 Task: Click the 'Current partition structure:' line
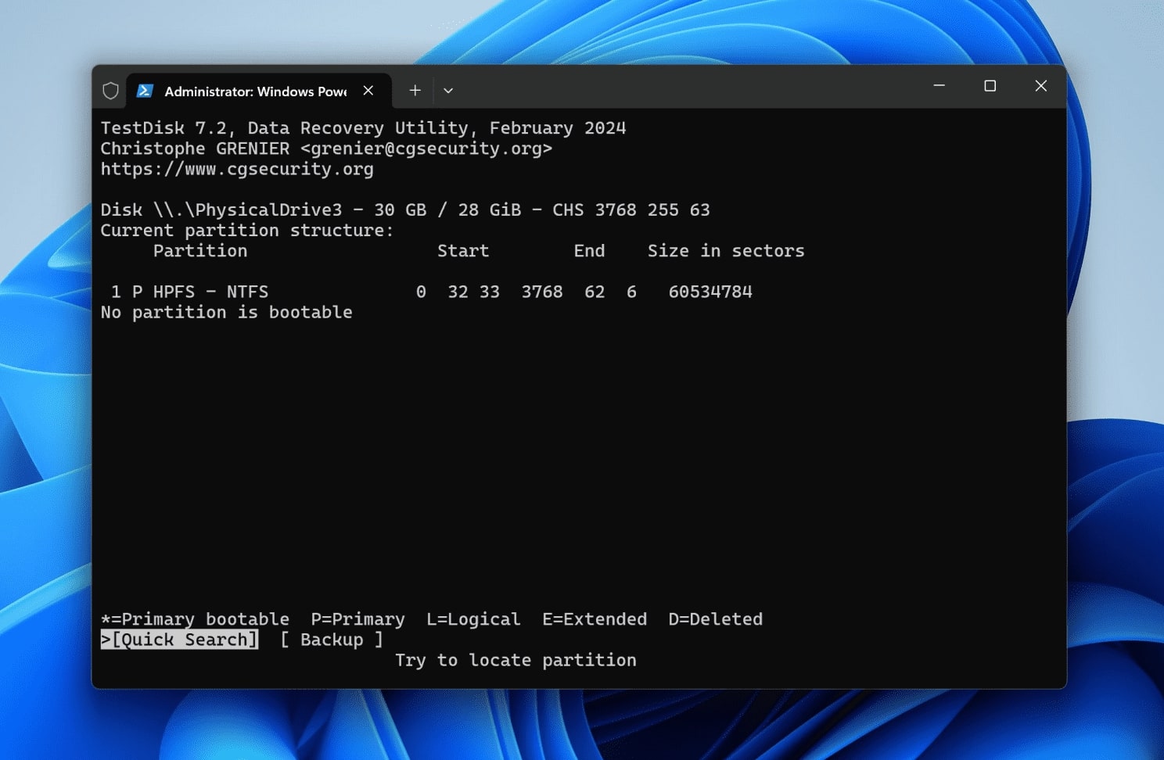pos(247,231)
